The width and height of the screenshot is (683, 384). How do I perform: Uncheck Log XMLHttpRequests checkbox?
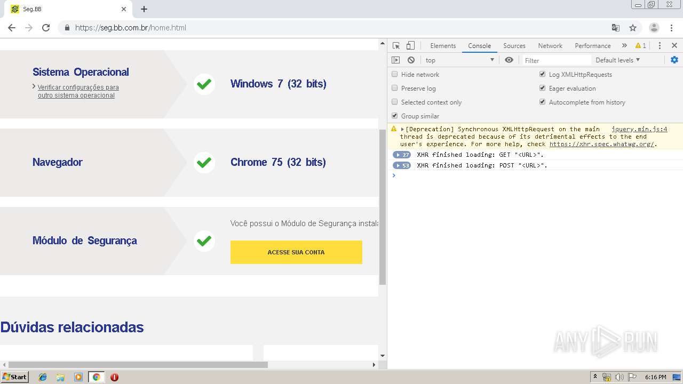543,74
